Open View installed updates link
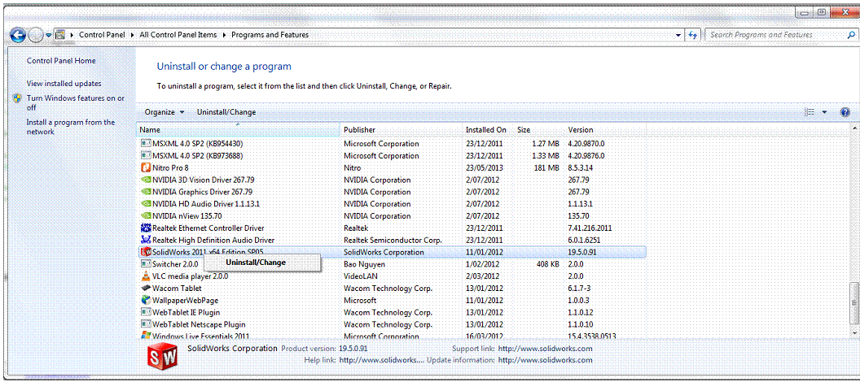This screenshot has height=382, width=860. click(64, 84)
